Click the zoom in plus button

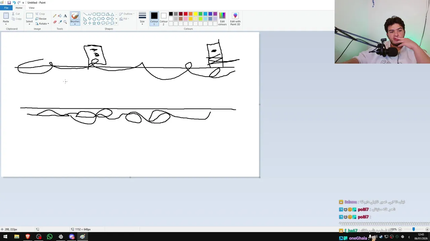click(x=427, y=229)
